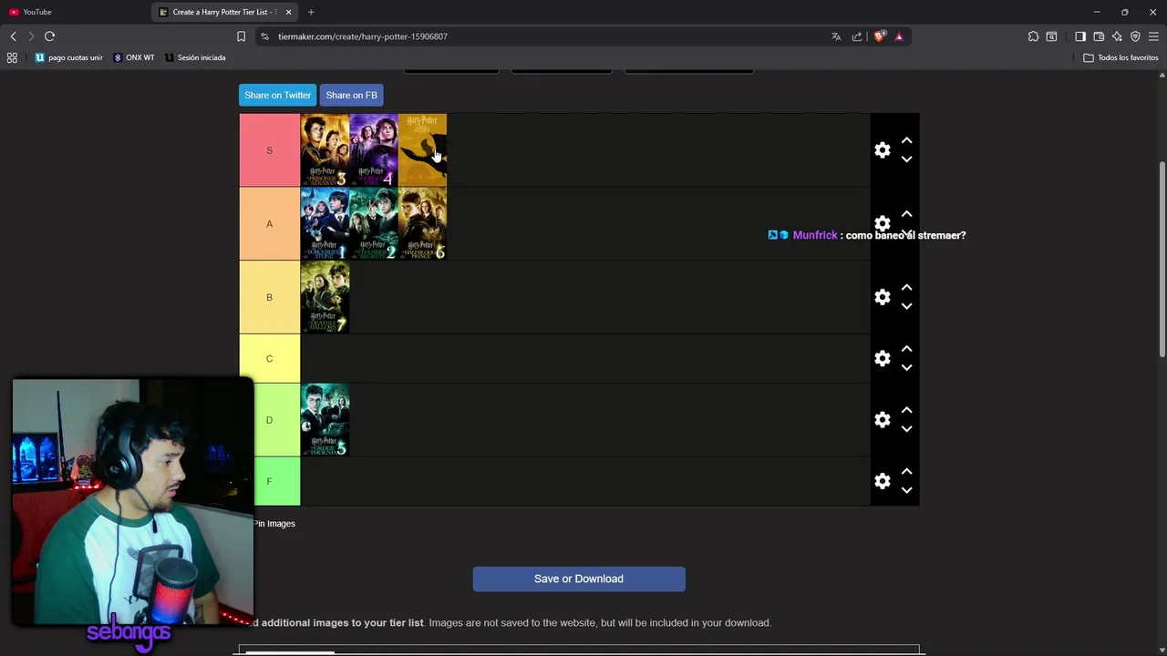
Task: Move S tier row up arrow
Action: click(906, 141)
